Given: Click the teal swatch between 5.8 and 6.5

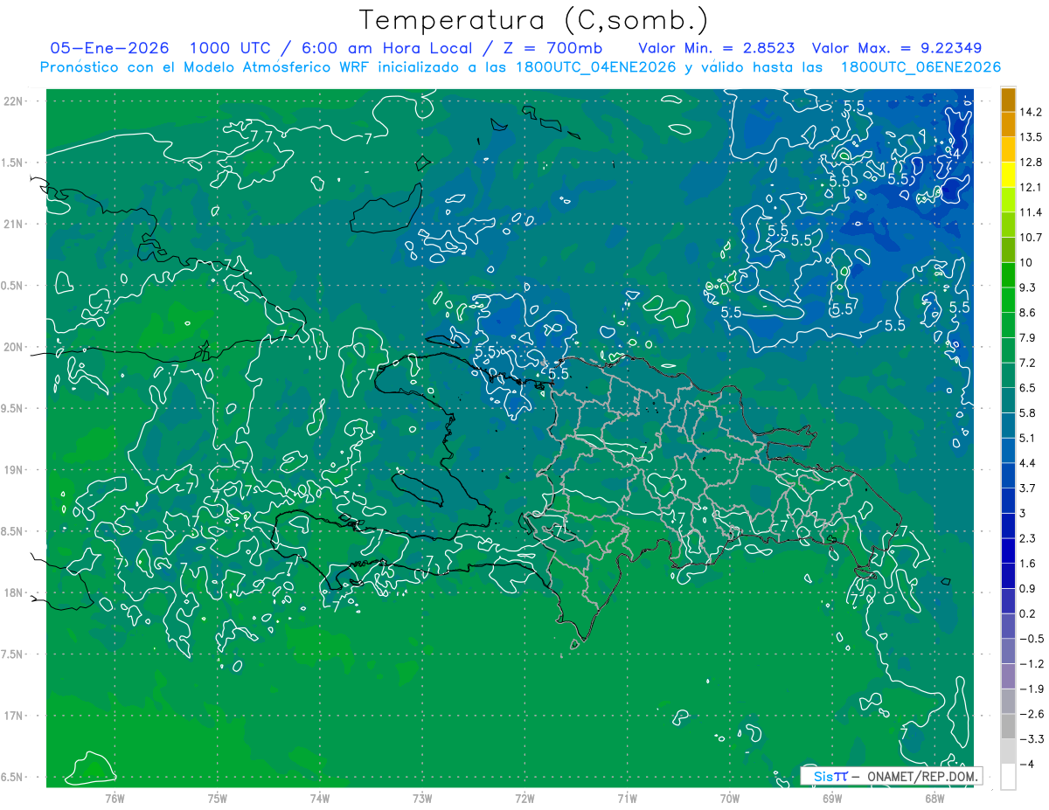Looking at the screenshot, I should point(1008,400).
